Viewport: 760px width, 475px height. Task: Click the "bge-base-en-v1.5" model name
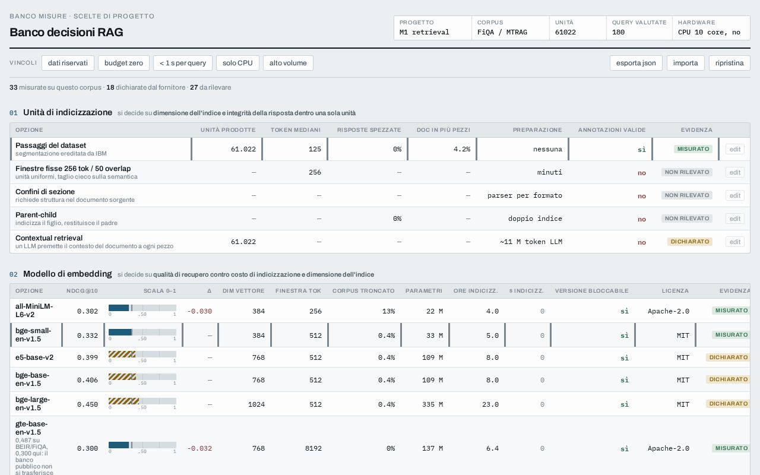pos(33,379)
